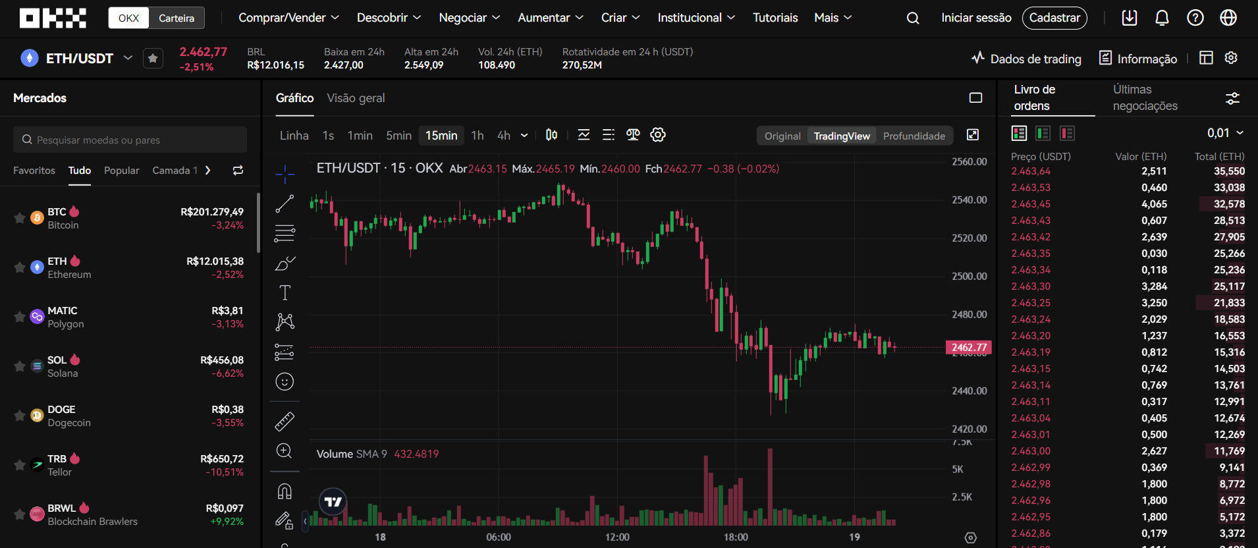The image size is (1258, 548).
Task: Click the markets list scrollbar
Action: (x=258, y=223)
